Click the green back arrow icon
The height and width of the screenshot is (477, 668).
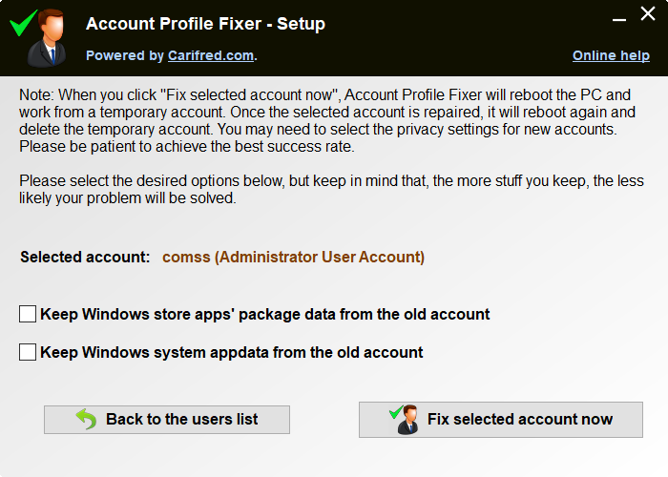tap(87, 419)
